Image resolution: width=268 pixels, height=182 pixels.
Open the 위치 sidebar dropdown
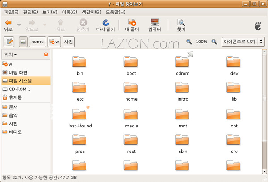pyautogui.click(x=11, y=55)
